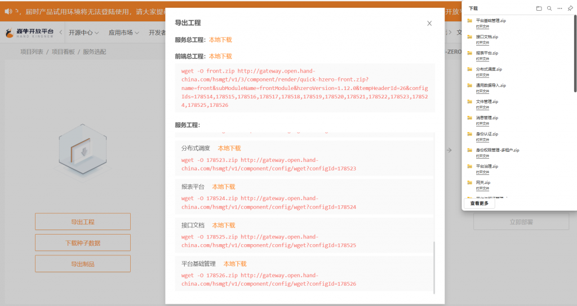The height and width of the screenshot is (306, 577).
Task: Expand the 应用市场 dropdown menu
Action: (123, 33)
